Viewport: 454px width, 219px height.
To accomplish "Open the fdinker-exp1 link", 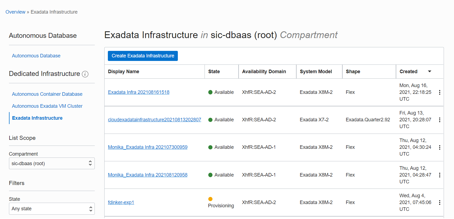I will (121, 202).
